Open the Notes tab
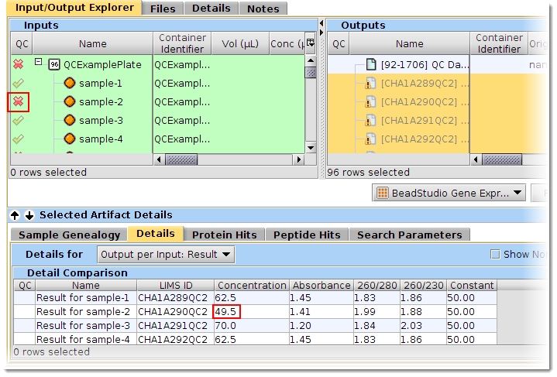Image resolution: width=557 pixels, height=377 pixels. point(263,9)
